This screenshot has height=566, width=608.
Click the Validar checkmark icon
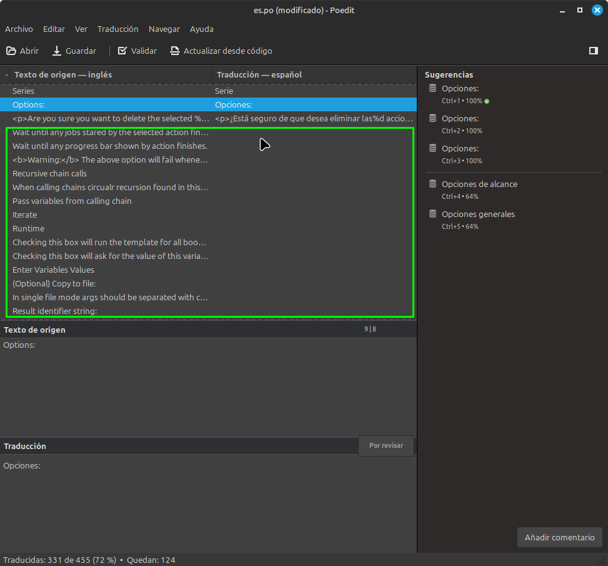(x=122, y=51)
